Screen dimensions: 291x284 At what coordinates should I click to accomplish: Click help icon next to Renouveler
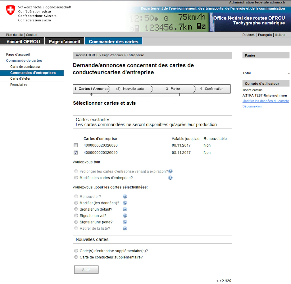125,196
